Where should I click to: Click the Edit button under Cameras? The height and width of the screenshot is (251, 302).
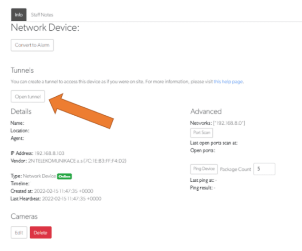pyautogui.click(x=19, y=232)
